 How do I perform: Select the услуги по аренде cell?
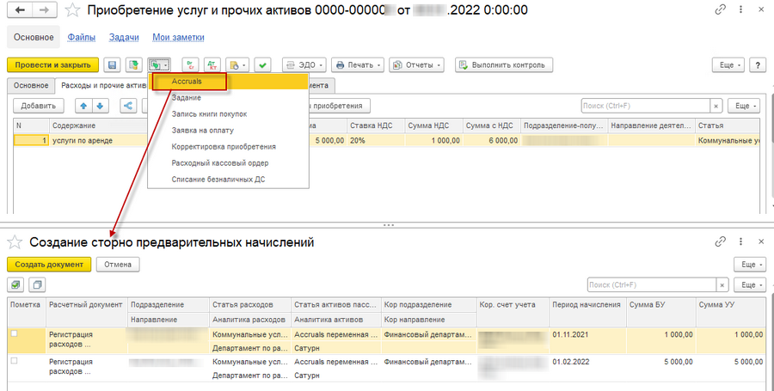[98, 141]
